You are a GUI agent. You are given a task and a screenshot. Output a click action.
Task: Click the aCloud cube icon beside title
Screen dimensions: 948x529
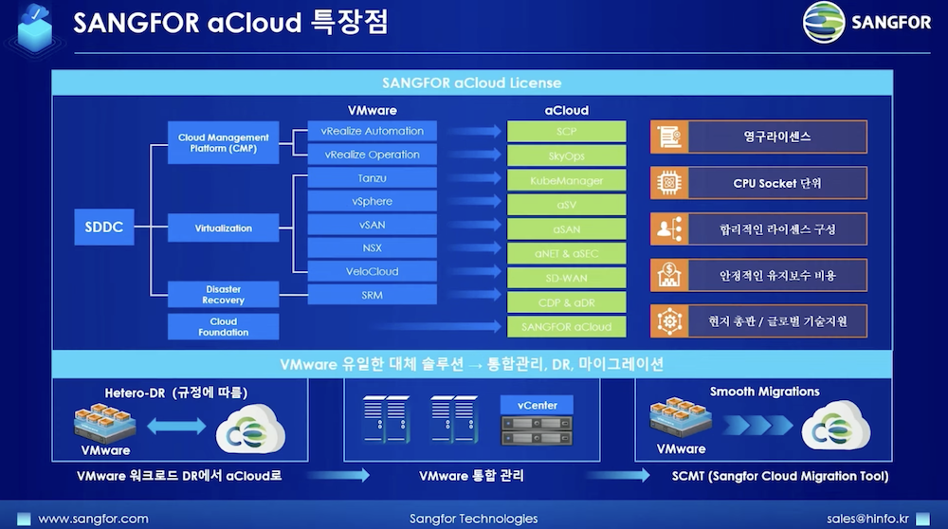point(34,29)
